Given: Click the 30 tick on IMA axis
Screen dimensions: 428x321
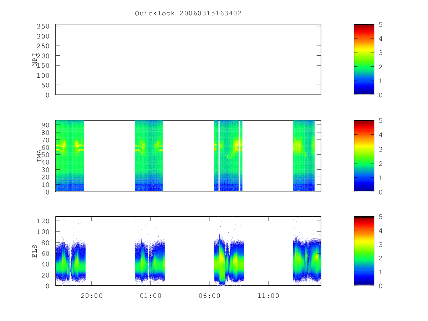Looking at the screenshot, I should [46, 169].
